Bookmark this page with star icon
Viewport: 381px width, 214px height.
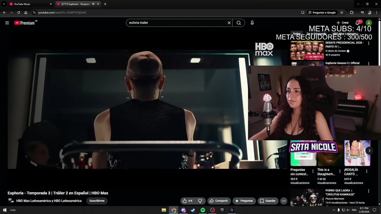(342, 12)
